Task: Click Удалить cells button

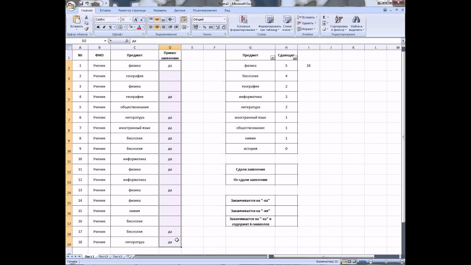Action: [307, 23]
